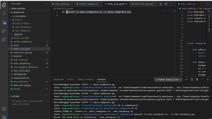This screenshot has width=212, height=119.
Task: Open the Debug Console panel tab
Action: click(x=85, y=79)
